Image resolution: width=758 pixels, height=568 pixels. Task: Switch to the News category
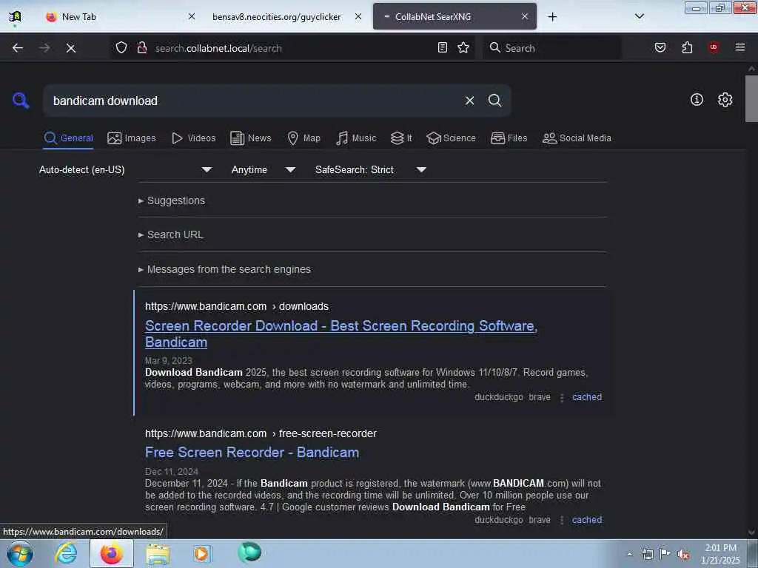251,138
